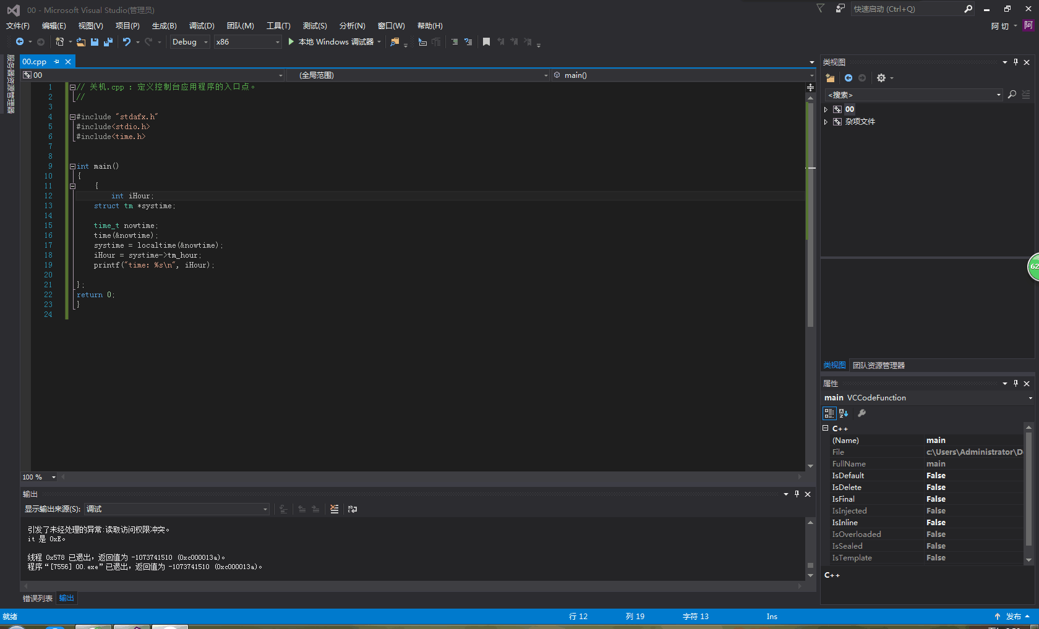Image resolution: width=1039 pixels, height=629 pixels.
Task: Click the feedback icon beside quick launch
Action: [x=840, y=9]
